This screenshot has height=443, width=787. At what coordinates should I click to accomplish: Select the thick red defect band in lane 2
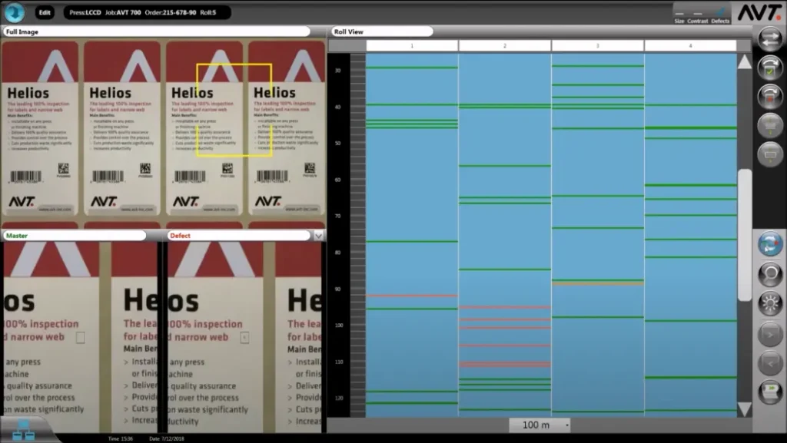(x=505, y=365)
